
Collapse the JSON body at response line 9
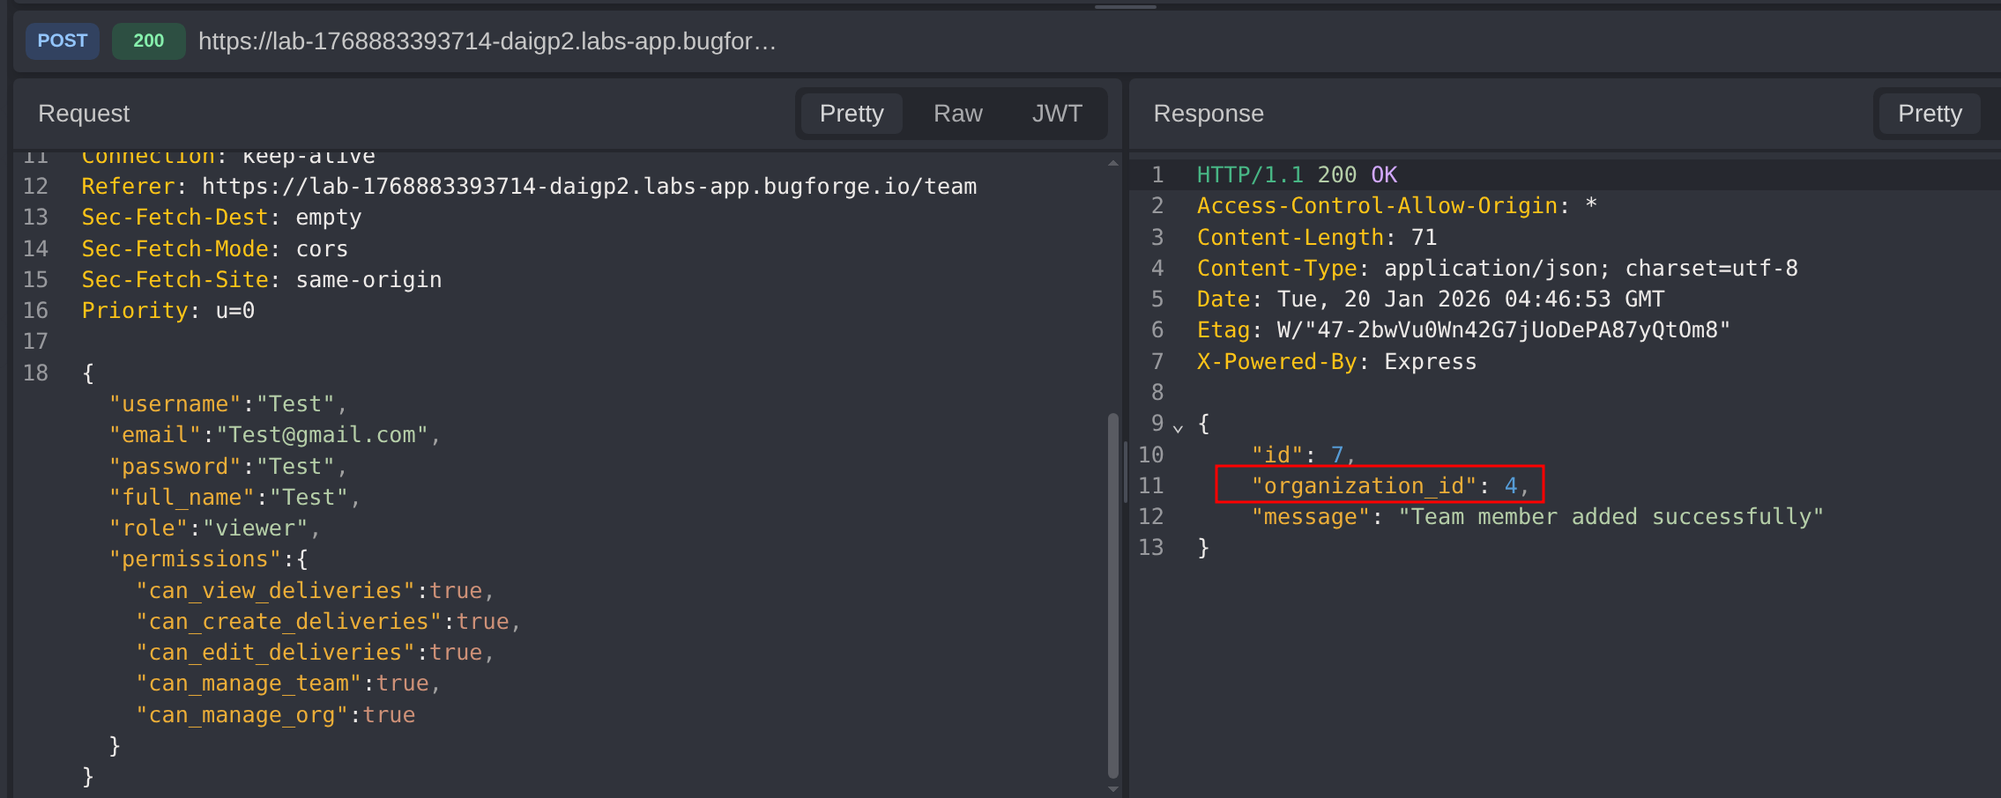pos(1178,428)
